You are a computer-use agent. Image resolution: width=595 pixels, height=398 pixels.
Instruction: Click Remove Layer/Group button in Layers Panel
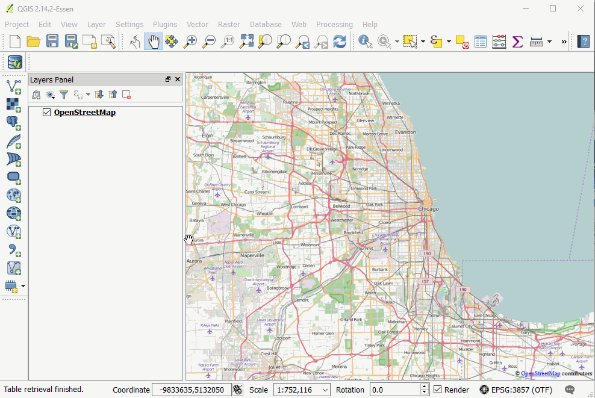pos(126,95)
